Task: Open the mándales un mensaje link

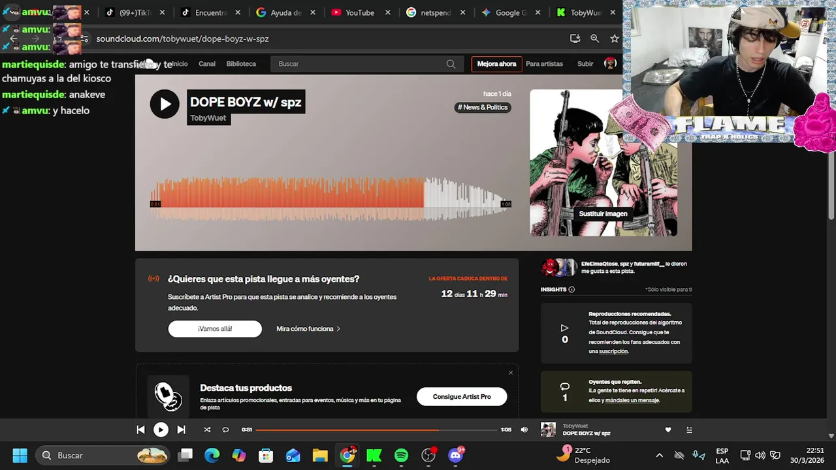Action: (x=632, y=400)
